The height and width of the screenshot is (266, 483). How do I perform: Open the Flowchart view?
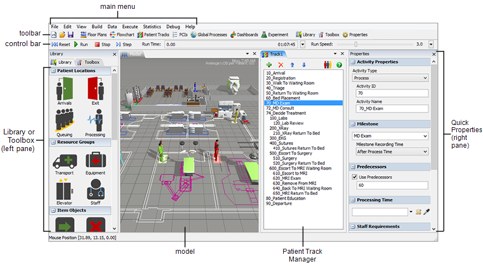[x=122, y=35]
